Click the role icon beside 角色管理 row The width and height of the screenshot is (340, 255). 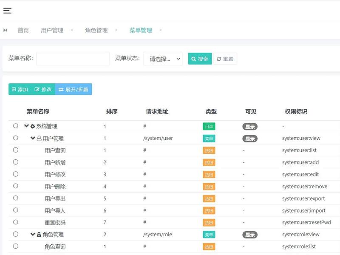(39, 235)
